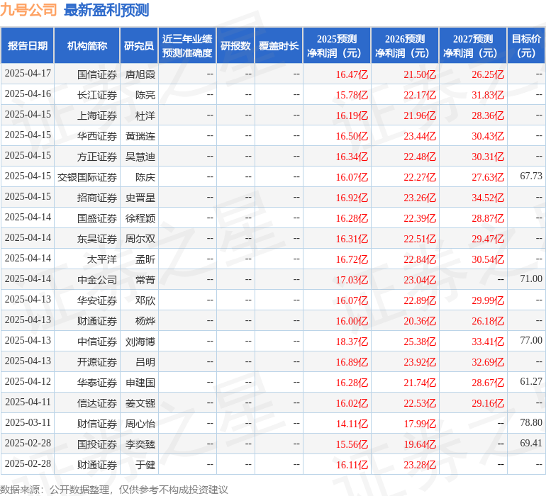The height and width of the screenshot is (496, 546).
Task: Click researcher name 陈亮
Action: [145, 95]
